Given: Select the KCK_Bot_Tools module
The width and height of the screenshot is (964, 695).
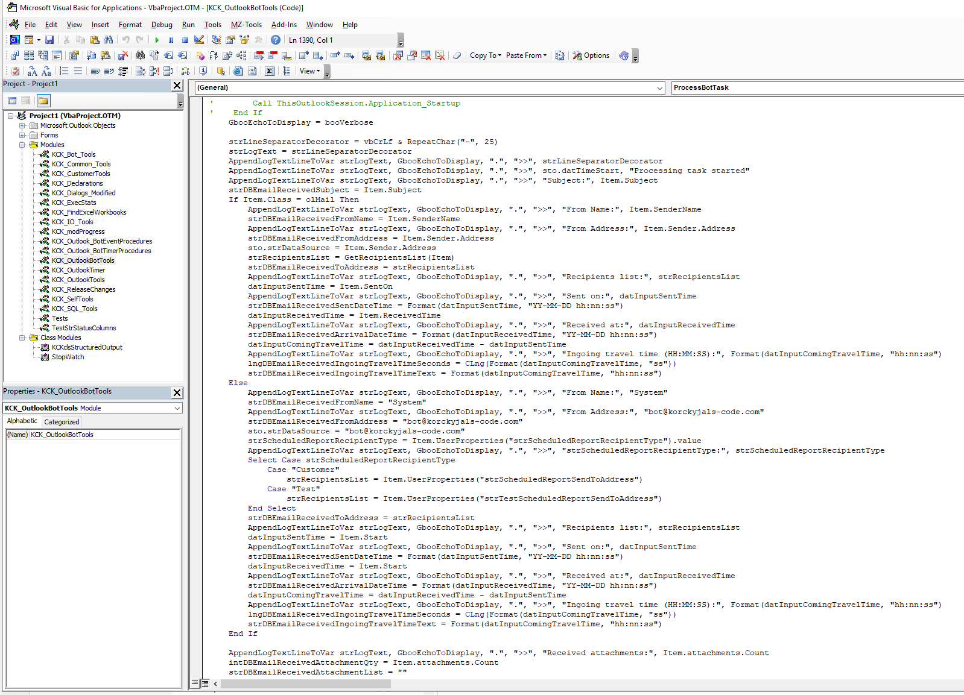Looking at the screenshot, I should click(74, 154).
